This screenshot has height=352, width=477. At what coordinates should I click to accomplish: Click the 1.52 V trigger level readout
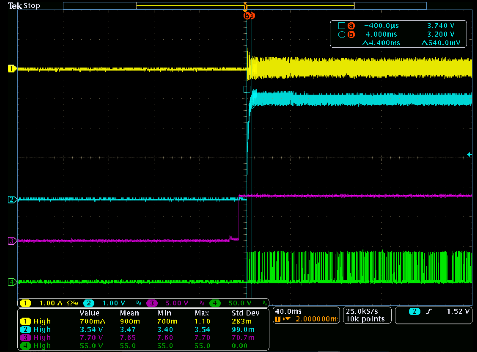point(458,311)
